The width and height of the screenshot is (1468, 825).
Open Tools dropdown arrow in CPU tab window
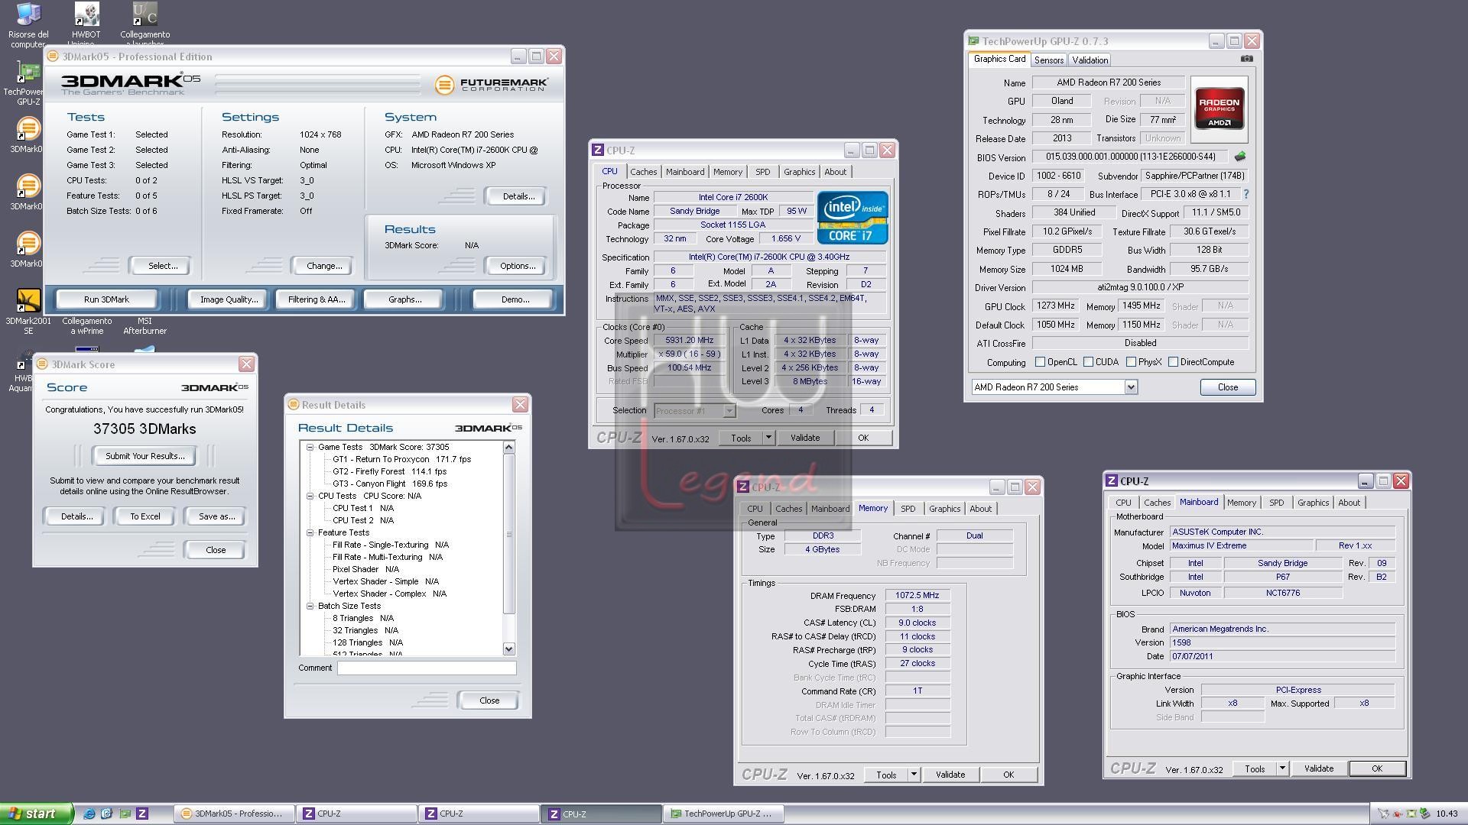tap(768, 438)
